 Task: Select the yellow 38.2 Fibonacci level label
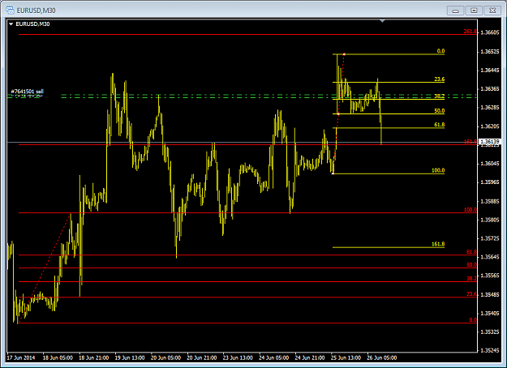click(440, 96)
